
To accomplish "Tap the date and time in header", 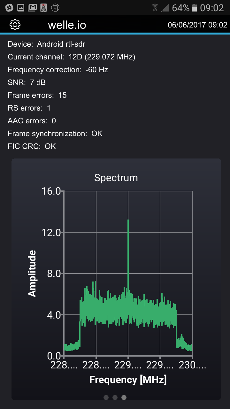I will click(x=197, y=25).
